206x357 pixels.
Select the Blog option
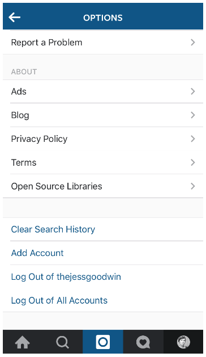pyautogui.click(x=103, y=115)
